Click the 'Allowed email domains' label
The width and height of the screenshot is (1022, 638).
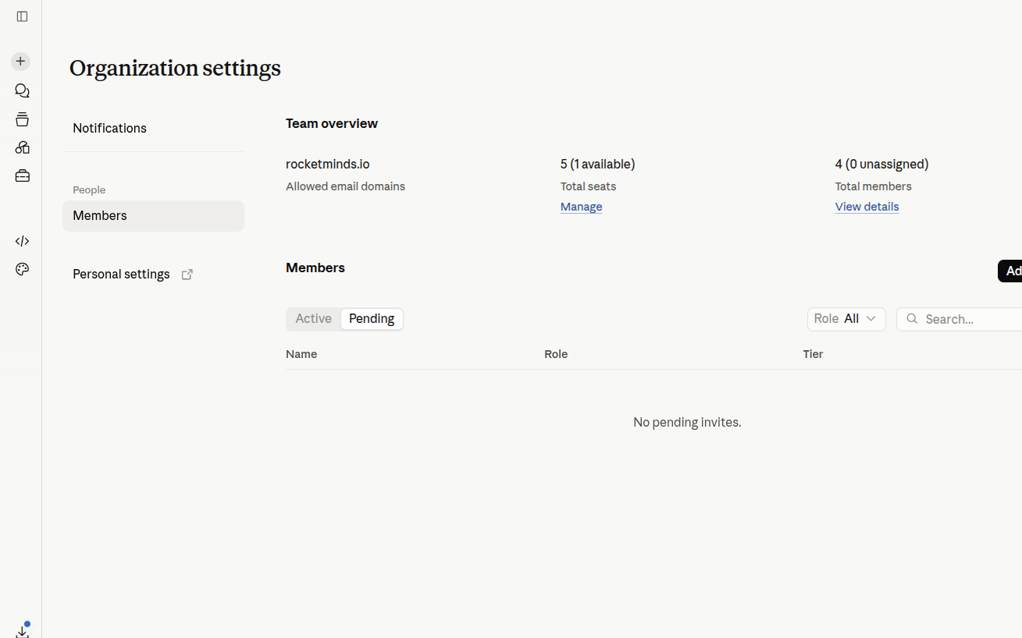(345, 186)
